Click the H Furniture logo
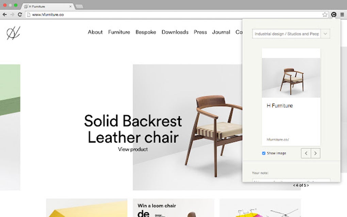This screenshot has height=217, width=347. click(x=13, y=33)
